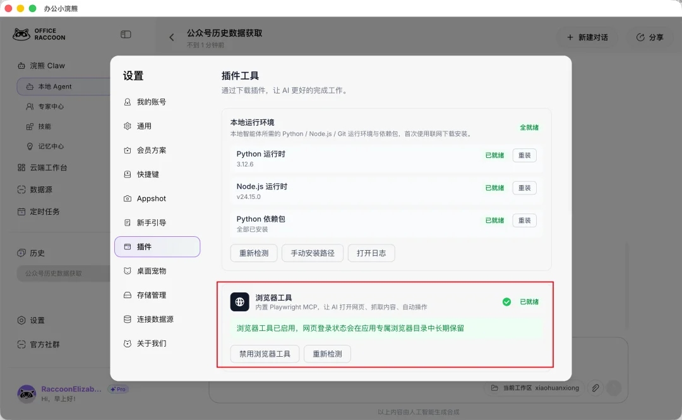Click 新建对话 button
The image size is (682, 420).
click(587, 37)
